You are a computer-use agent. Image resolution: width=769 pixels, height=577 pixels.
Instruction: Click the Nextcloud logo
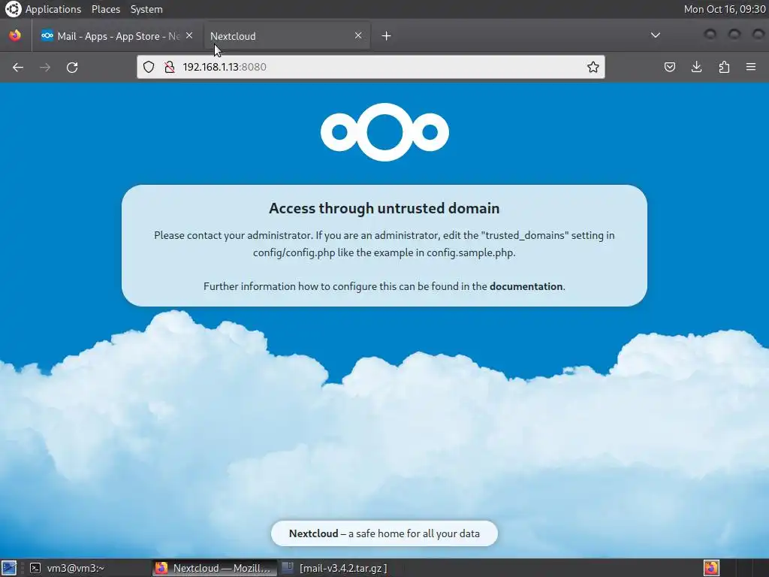point(384,132)
